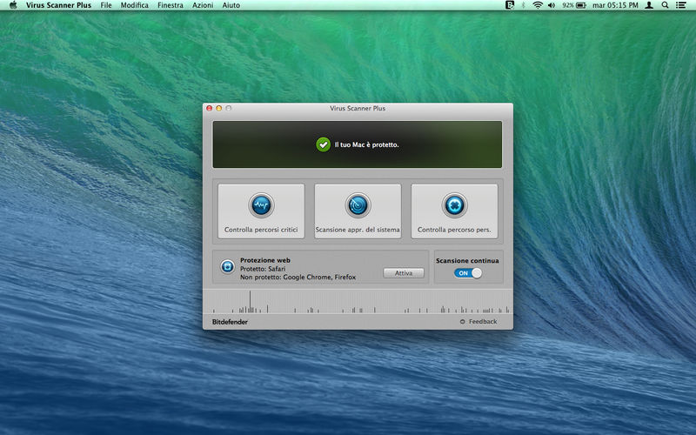Open the Aiuto menu
This screenshot has width=696, height=435.
231,5
